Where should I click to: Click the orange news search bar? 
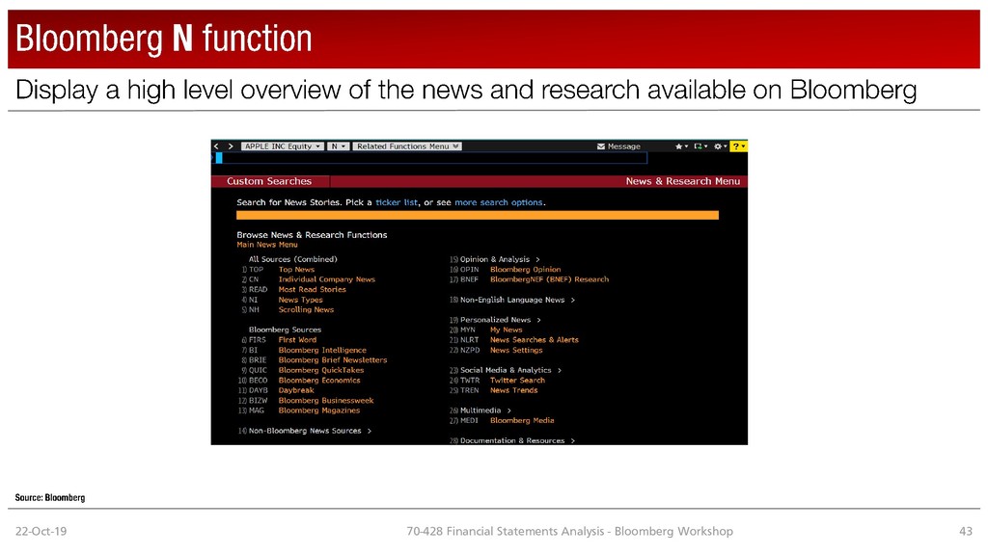tap(477, 215)
